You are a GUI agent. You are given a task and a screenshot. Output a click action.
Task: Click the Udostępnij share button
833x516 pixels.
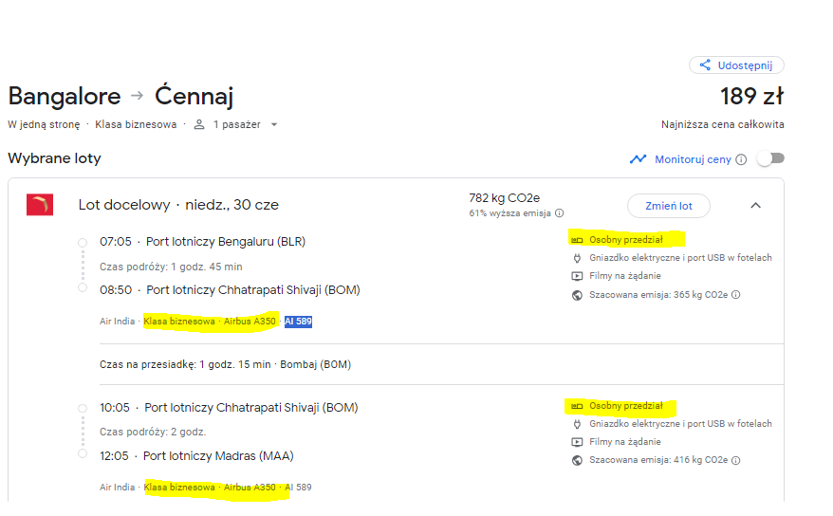(736, 65)
